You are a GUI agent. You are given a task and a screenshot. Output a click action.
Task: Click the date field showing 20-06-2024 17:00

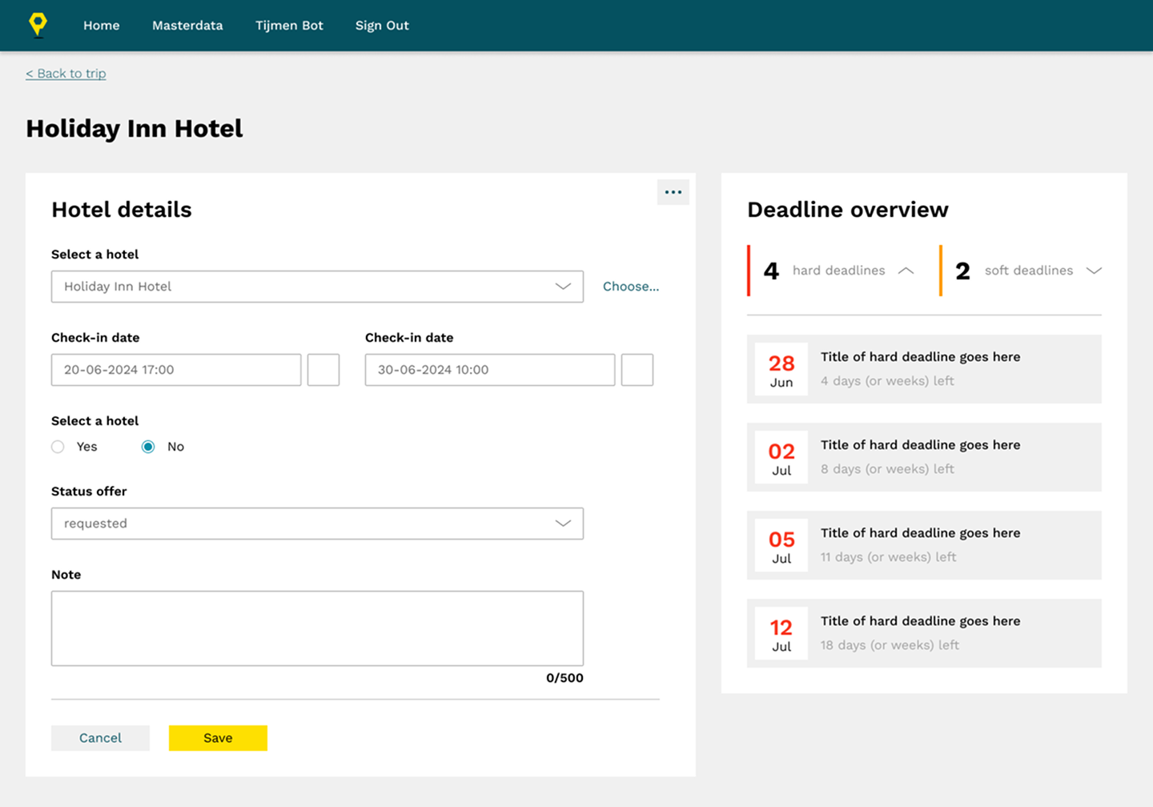click(176, 370)
